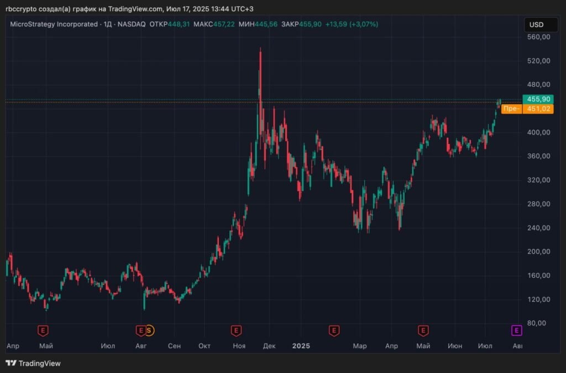Click the +13,59 (+3,07%) change value
Image resolution: width=566 pixels, height=373 pixels.
(x=352, y=24)
